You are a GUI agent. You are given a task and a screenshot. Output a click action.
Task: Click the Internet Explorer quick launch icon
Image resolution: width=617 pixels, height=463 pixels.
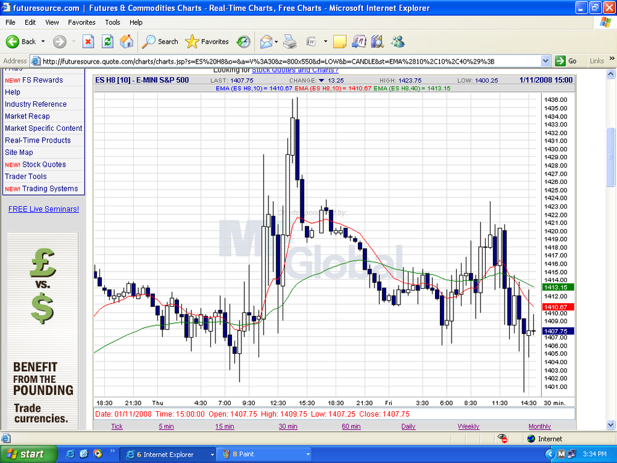(70, 454)
